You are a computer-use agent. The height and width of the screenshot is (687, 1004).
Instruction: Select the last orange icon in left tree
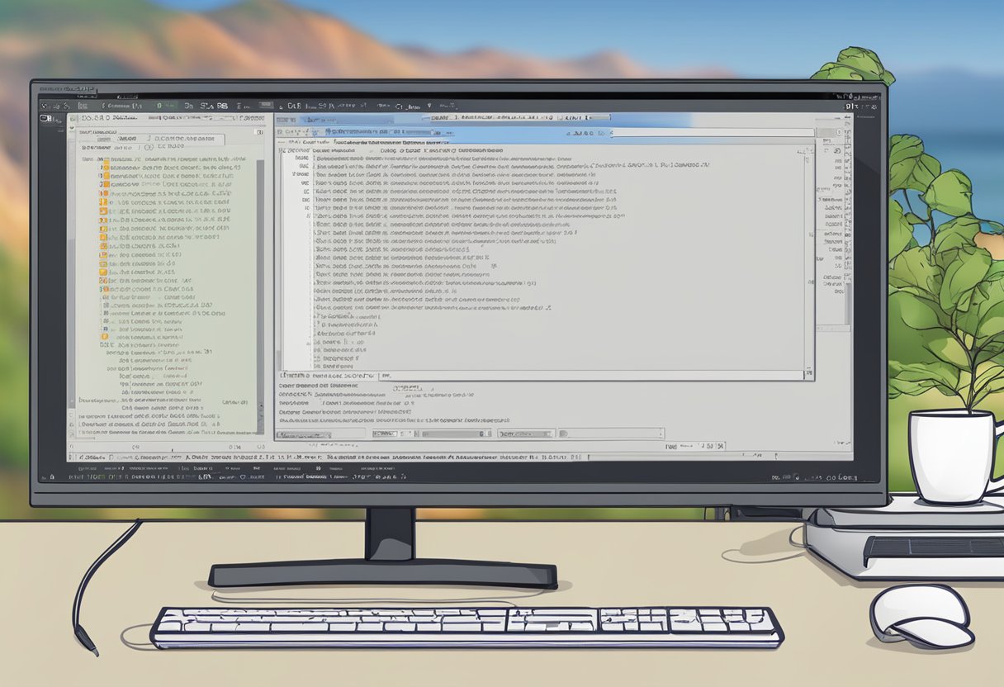[104, 337]
